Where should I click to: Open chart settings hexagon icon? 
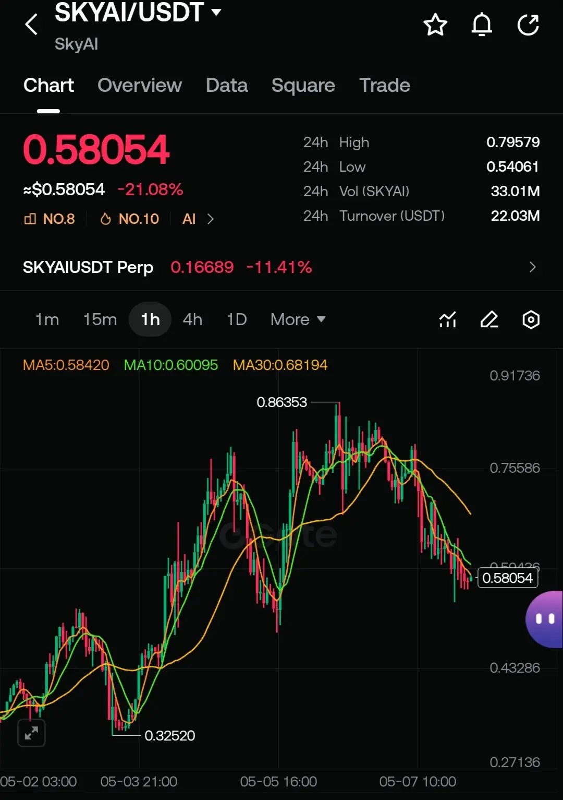531,319
